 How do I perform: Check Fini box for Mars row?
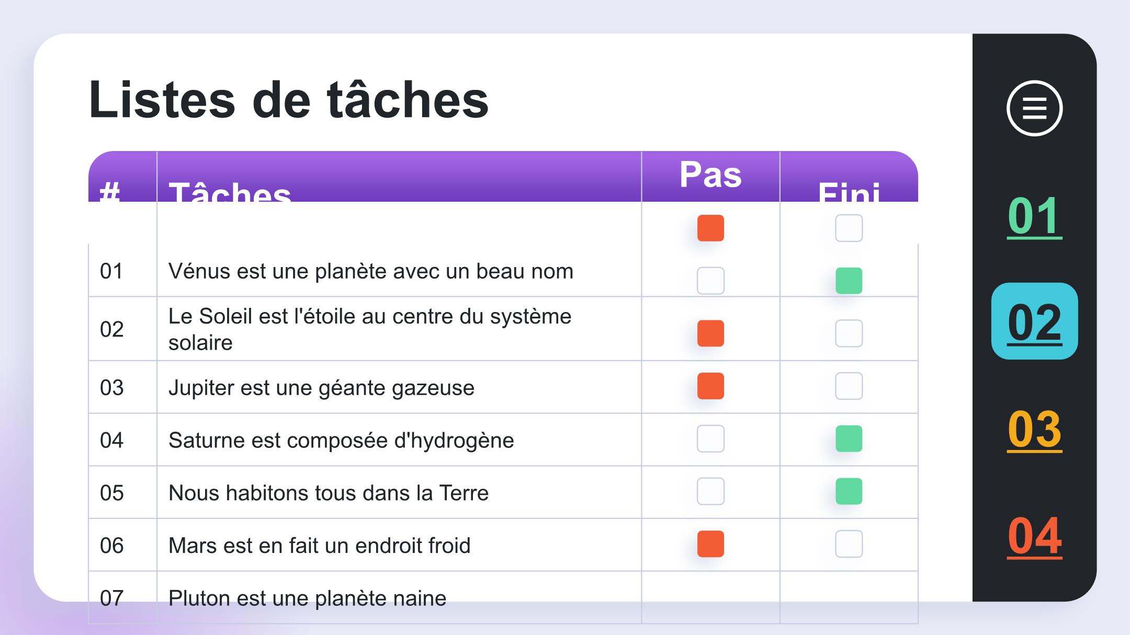tap(849, 544)
